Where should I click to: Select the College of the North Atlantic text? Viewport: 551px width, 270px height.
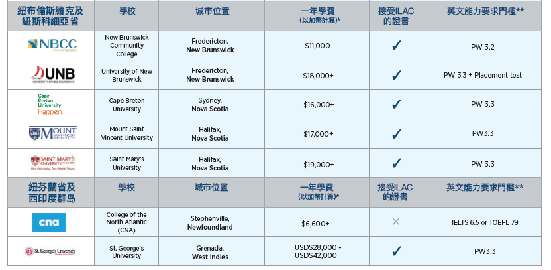tap(126, 222)
